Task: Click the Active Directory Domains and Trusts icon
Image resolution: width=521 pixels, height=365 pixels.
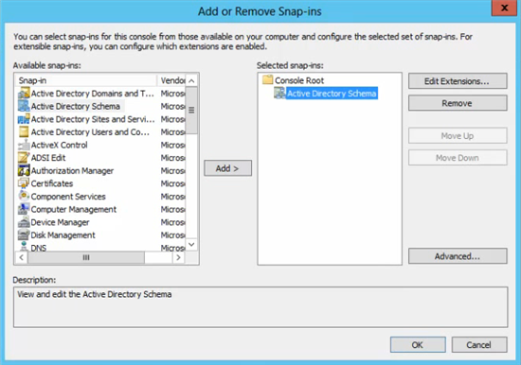Action: point(24,94)
